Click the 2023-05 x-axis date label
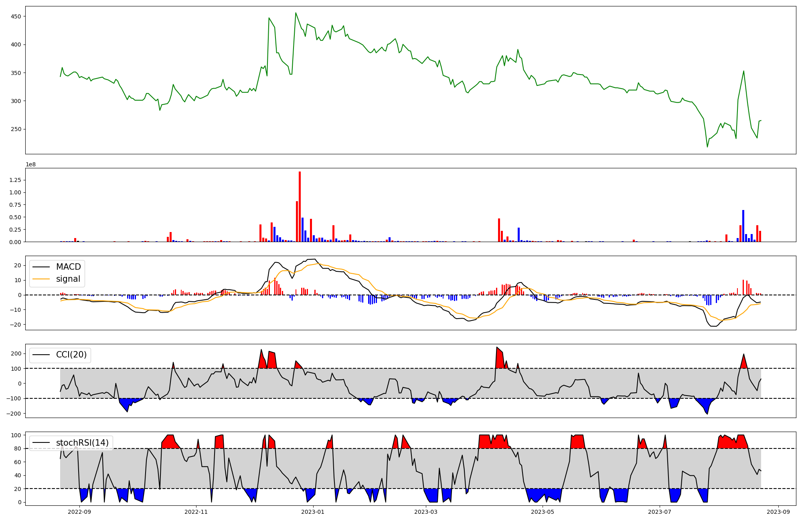The width and height of the screenshot is (802, 521). coord(543,512)
